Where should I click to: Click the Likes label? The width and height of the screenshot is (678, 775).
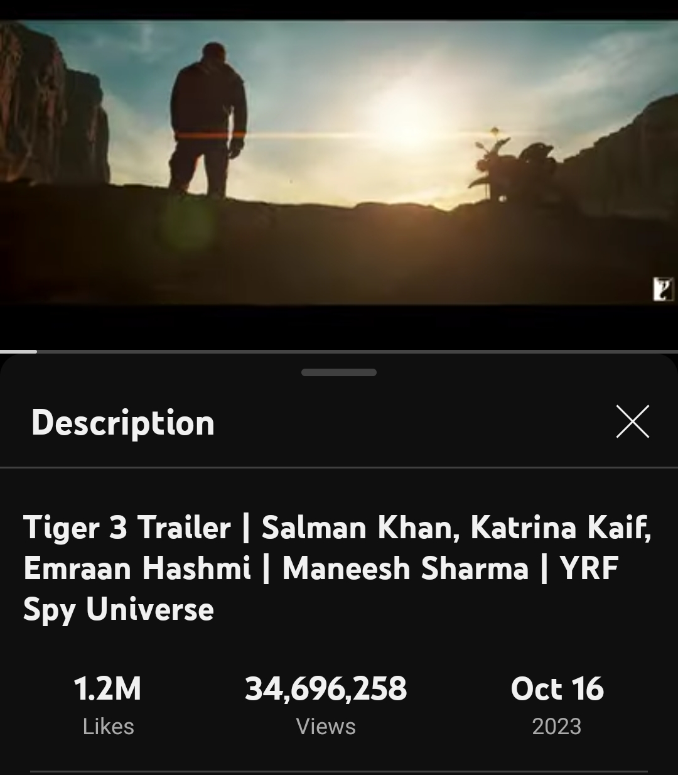click(x=108, y=727)
